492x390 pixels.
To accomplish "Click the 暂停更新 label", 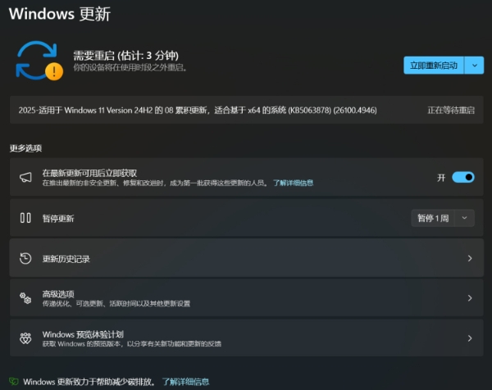I will tap(58, 219).
